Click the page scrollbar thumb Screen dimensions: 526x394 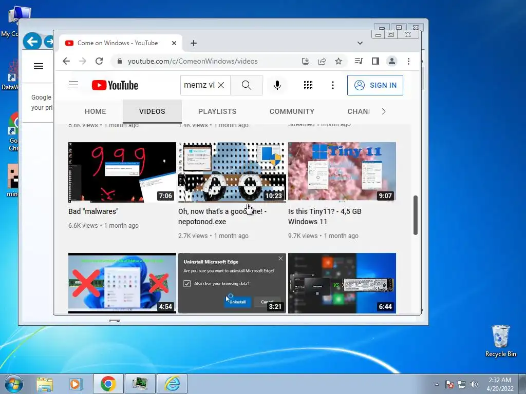coord(415,215)
